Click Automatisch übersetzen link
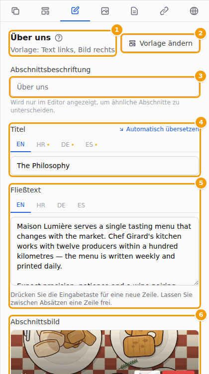This screenshot has height=374, width=209. [x=159, y=129]
